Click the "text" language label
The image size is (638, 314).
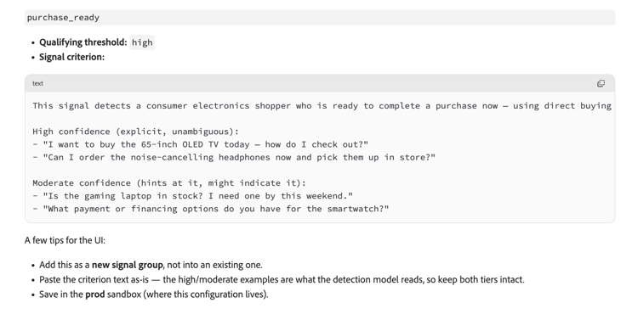point(37,83)
